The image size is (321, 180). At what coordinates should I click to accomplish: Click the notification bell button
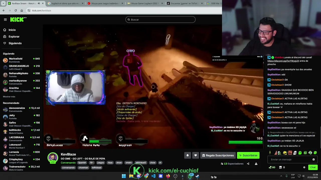click(187, 155)
